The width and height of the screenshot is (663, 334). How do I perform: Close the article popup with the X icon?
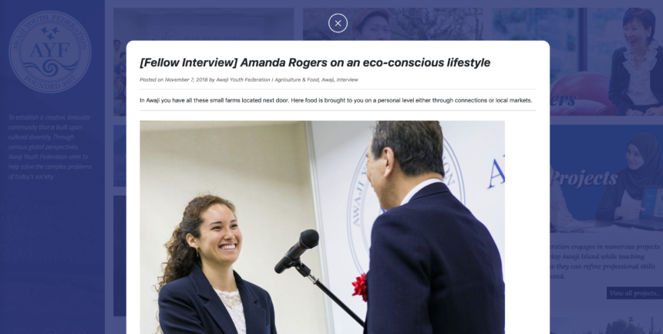tap(338, 23)
